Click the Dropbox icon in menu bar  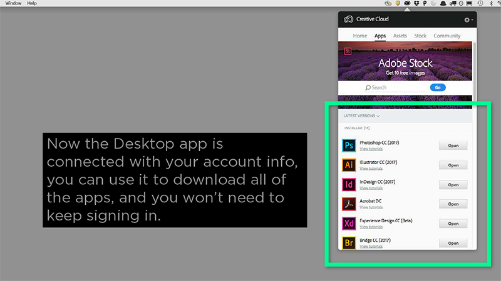[x=416, y=3]
